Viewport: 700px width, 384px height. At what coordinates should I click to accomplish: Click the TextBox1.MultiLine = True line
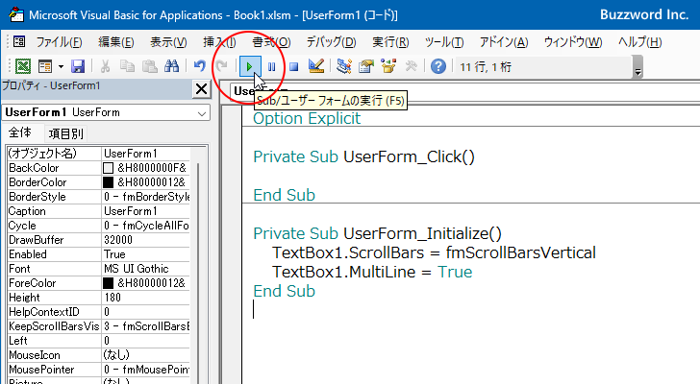372,272
